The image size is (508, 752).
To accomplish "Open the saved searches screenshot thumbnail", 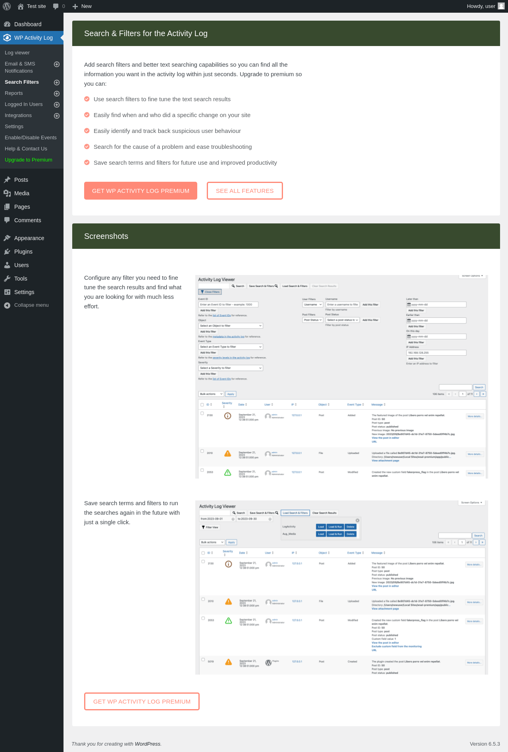I will pyautogui.click(x=341, y=587).
